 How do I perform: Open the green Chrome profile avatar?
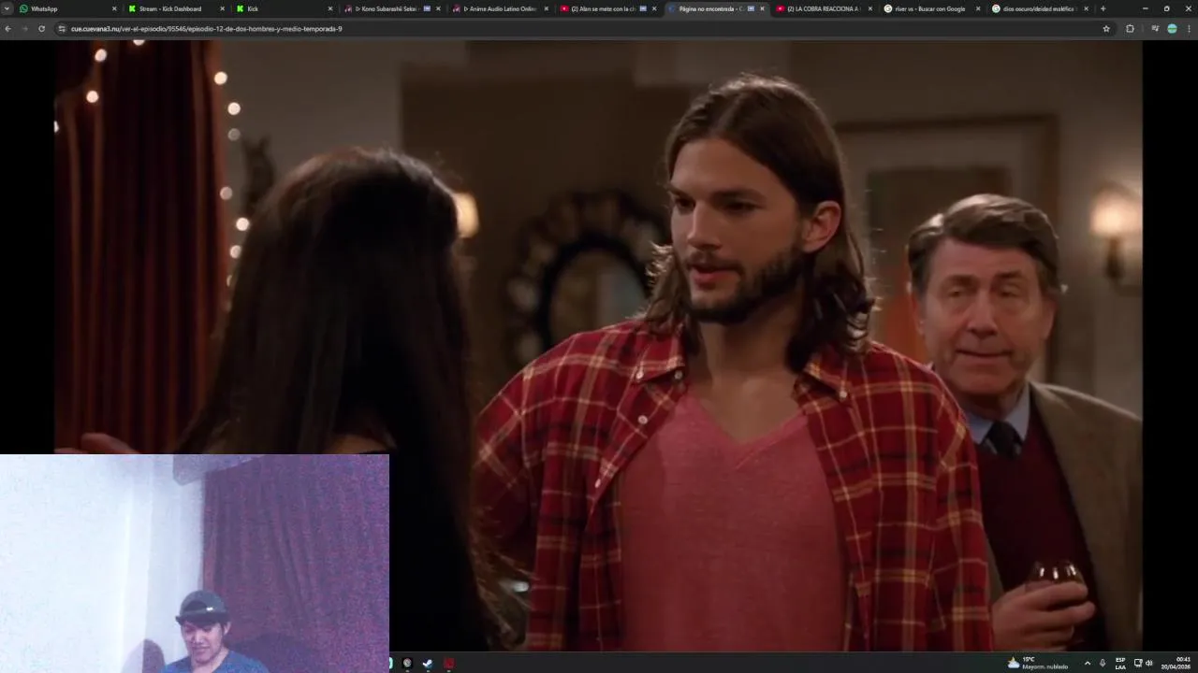[1172, 29]
